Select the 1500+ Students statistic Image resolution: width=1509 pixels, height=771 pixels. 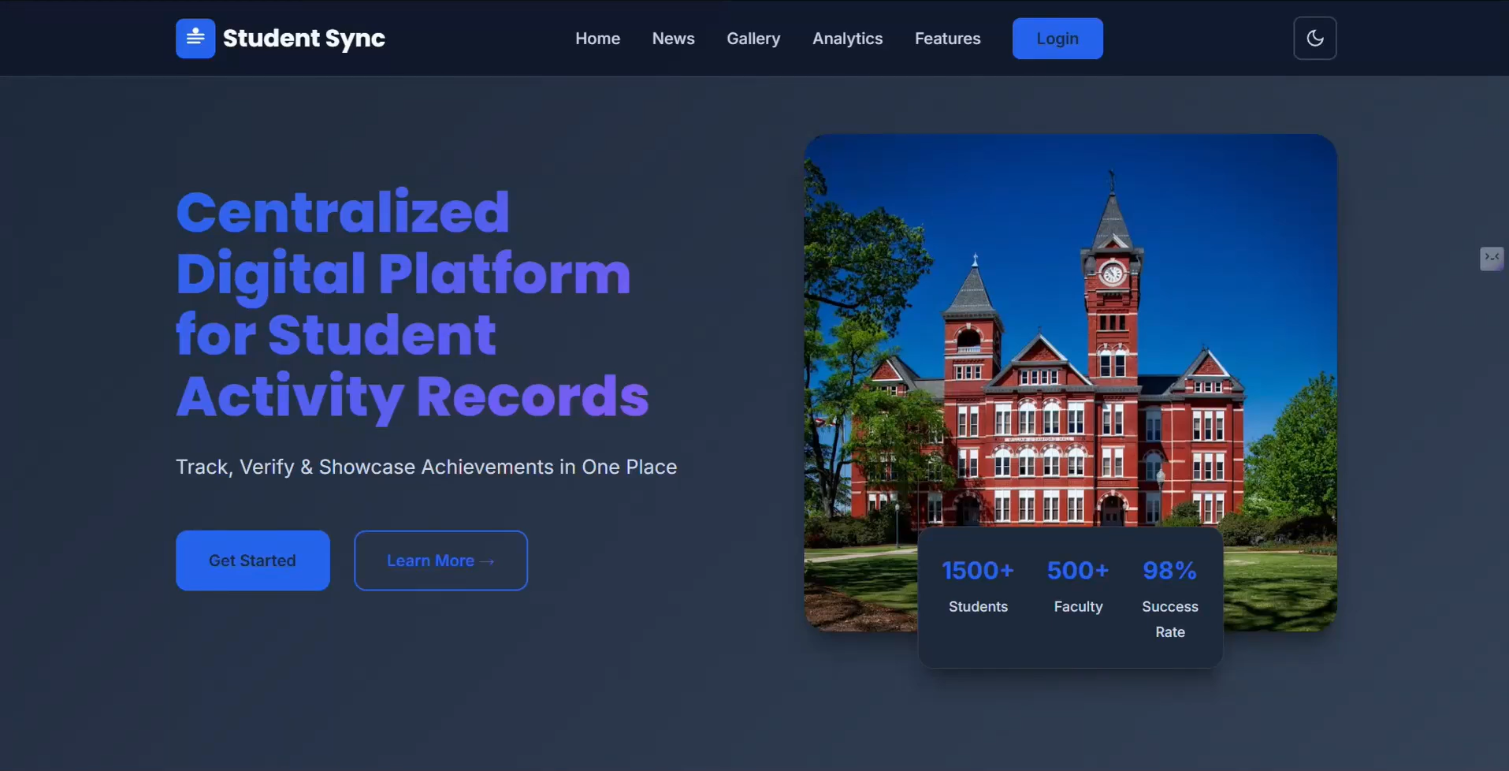pos(978,586)
